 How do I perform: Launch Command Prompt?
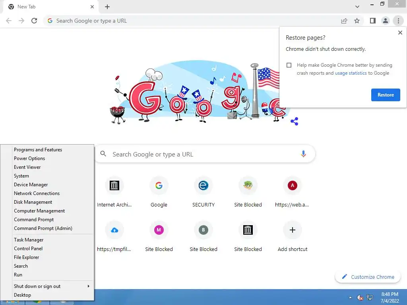pyautogui.click(x=47, y=220)
